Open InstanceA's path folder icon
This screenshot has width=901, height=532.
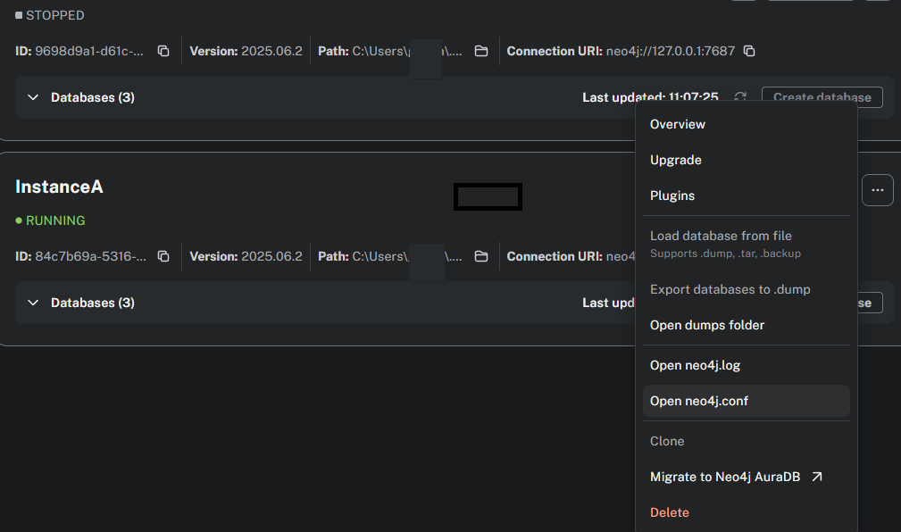click(x=481, y=256)
